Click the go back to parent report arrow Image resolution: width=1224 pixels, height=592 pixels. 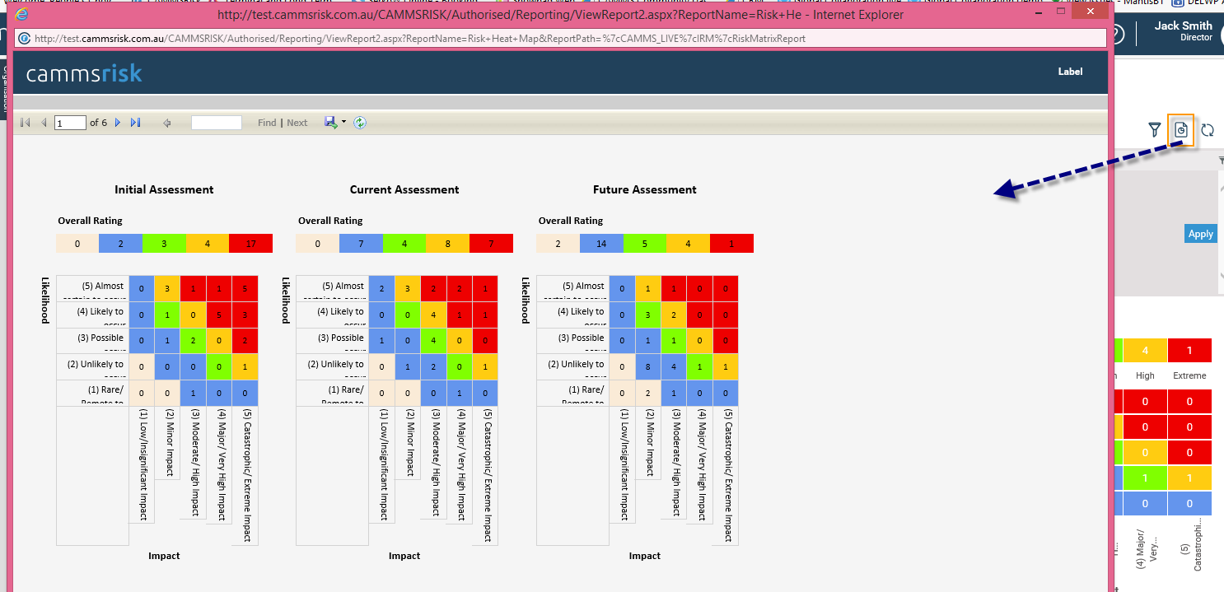tap(167, 123)
